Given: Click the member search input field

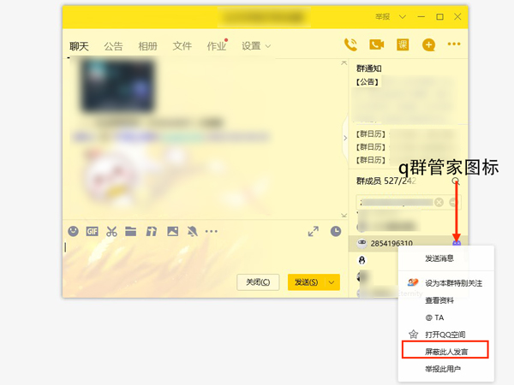Looking at the screenshot, I should 394,202.
